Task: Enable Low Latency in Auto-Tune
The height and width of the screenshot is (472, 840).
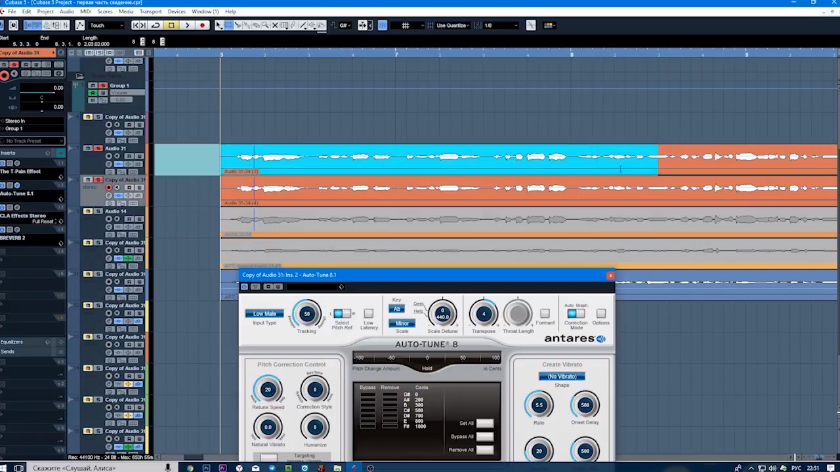Action: coord(369,314)
